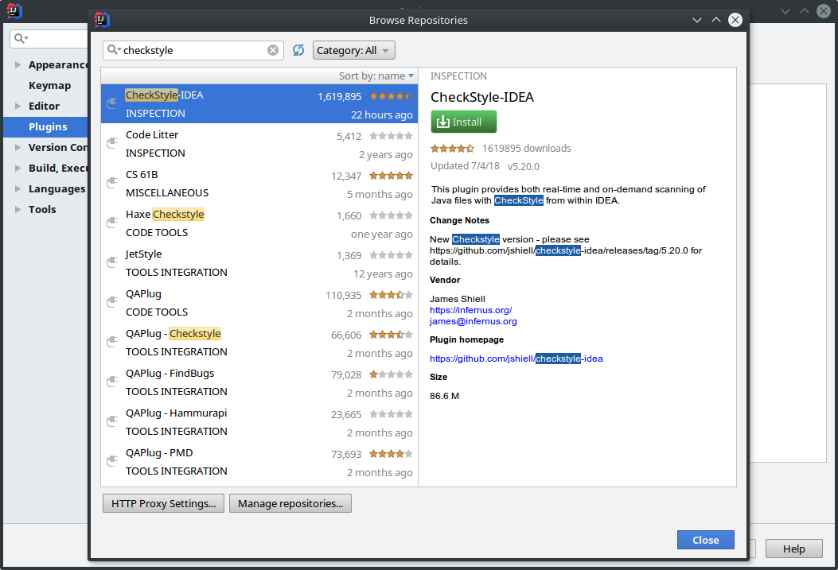Click into the checkstyle search field
Image resolution: width=838 pixels, height=570 pixels.
click(193, 50)
